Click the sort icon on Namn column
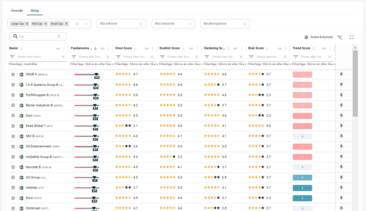366x211 pixels. [21, 49]
